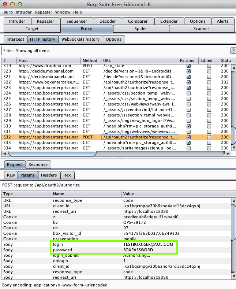Click history table scroll down arrow
Image resolution: width=236 pixels, height=289 pixels.
pos(234,148)
